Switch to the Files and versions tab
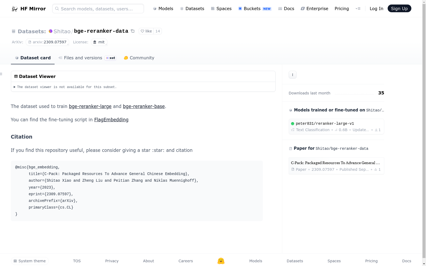The height and width of the screenshot is (266, 426). click(87, 58)
